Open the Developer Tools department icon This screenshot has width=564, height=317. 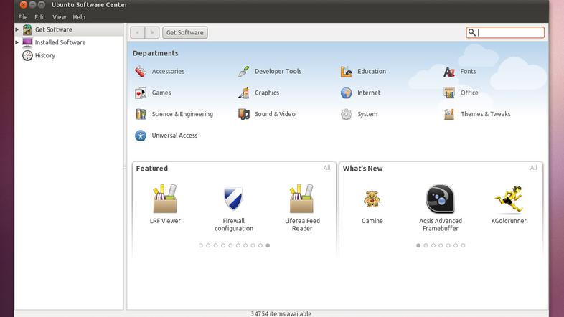[243, 72]
